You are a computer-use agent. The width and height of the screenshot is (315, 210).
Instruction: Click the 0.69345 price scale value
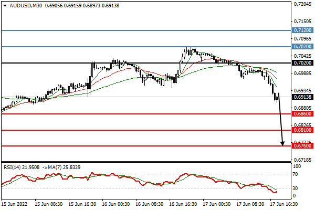point(302,91)
